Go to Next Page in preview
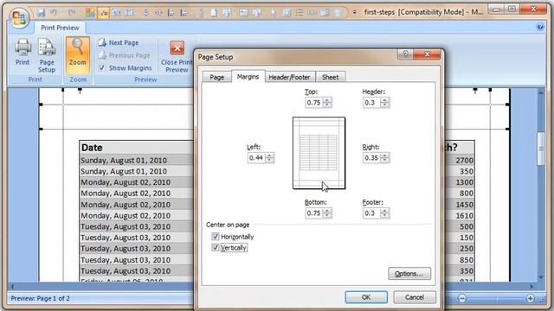Screen dimensions: 554x311 pyautogui.click(x=119, y=42)
